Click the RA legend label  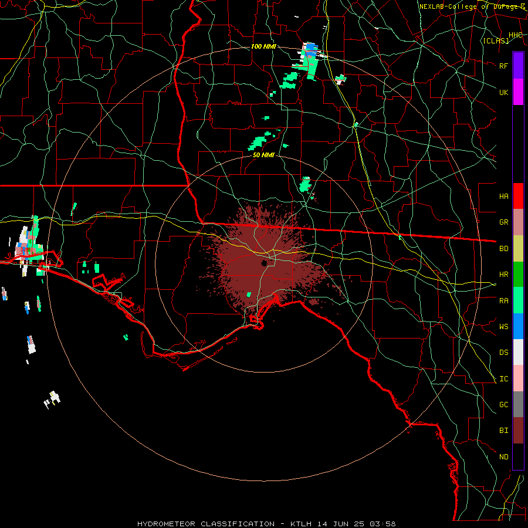[503, 301]
